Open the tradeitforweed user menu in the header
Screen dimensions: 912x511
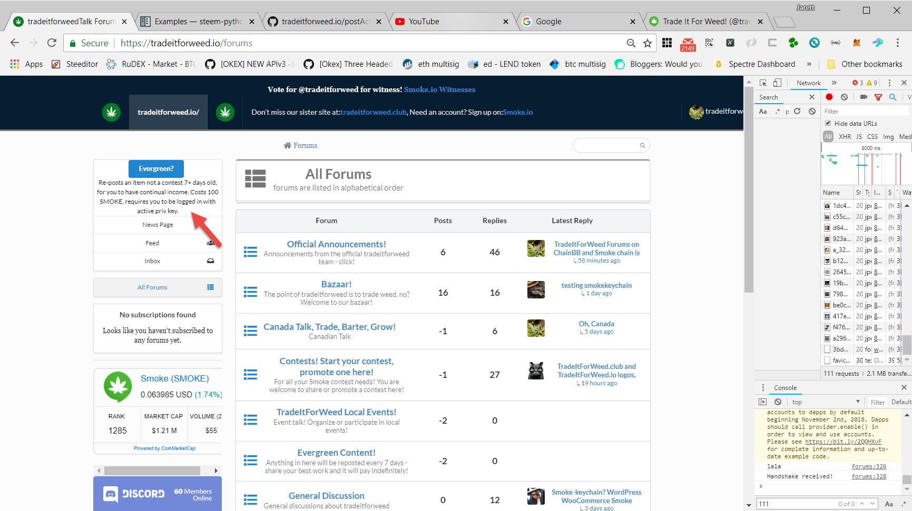(717, 112)
